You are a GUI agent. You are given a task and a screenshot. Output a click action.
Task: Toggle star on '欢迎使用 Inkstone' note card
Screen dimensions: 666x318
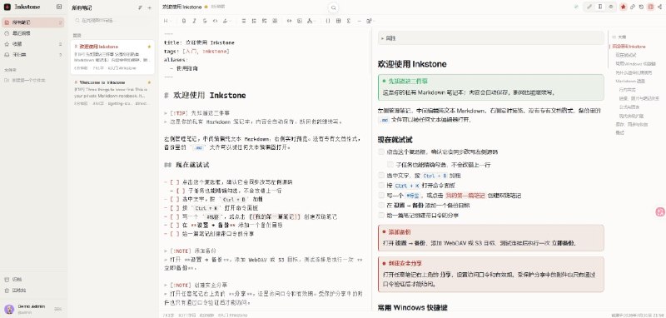pos(149,47)
